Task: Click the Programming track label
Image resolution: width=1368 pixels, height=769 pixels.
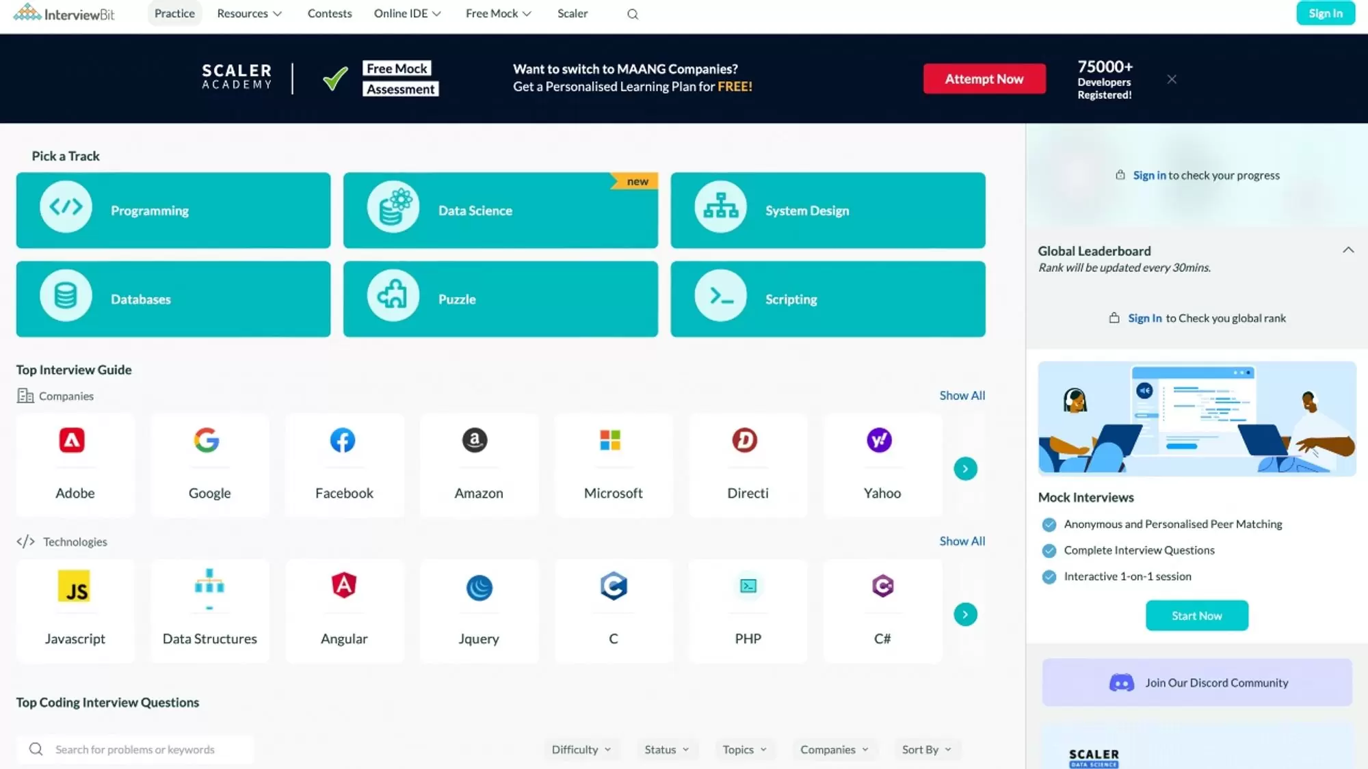Action: (x=150, y=211)
